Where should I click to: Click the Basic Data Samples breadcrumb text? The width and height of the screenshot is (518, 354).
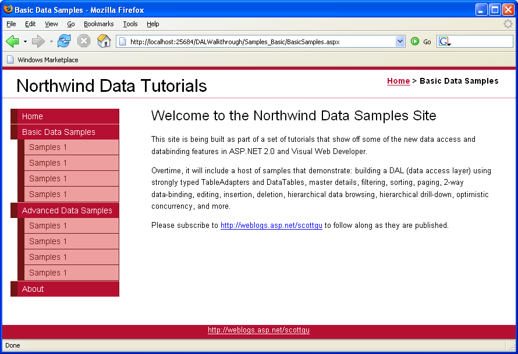click(459, 81)
